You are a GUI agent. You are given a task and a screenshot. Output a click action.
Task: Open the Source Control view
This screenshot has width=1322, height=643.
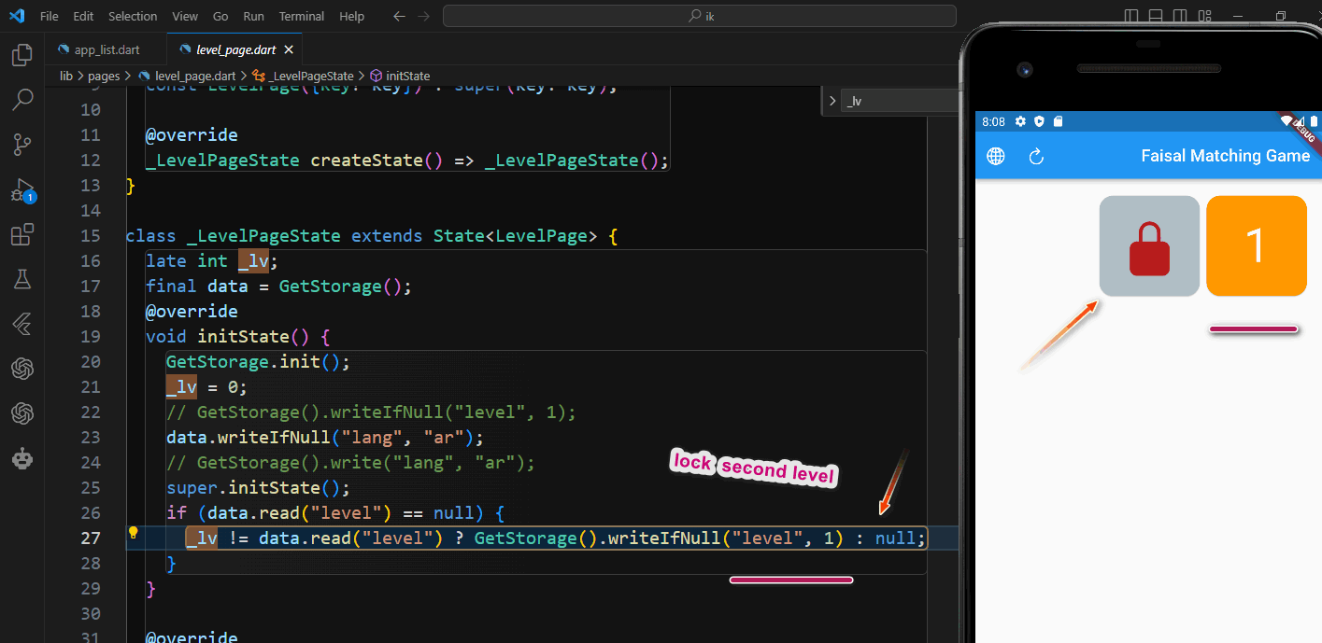tap(21, 144)
